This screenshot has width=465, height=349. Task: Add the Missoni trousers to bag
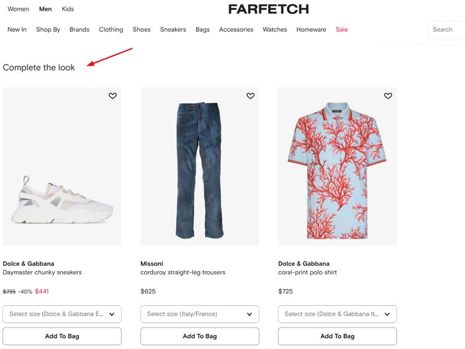point(199,336)
